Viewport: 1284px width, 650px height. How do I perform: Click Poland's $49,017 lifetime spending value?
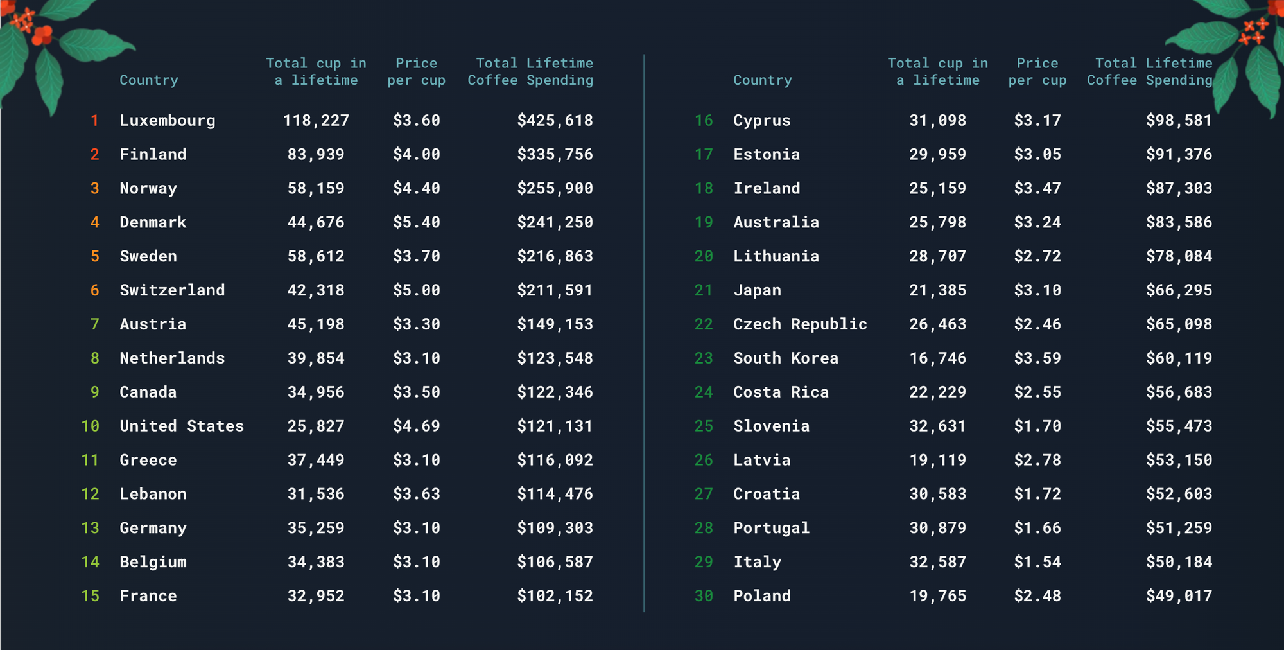coord(1179,596)
